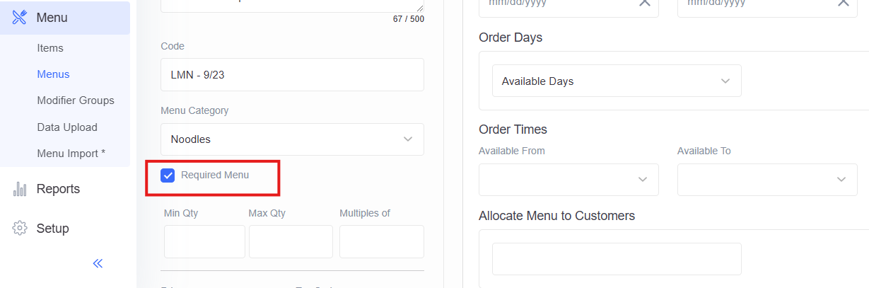The width and height of the screenshot is (869, 288).
Task: Open the Available From time dropdown
Action: [x=568, y=180]
